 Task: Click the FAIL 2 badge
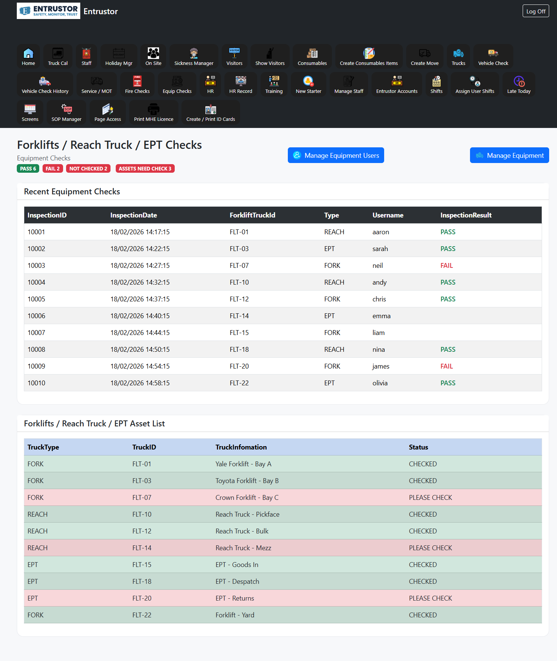pos(53,169)
